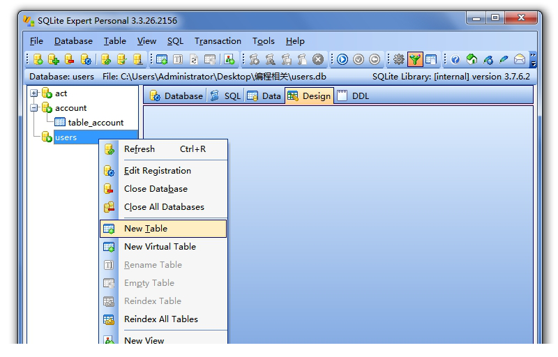Screen dimensions: 558x357
Task: Choose New Table from the context menu
Action: click(x=163, y=229)
